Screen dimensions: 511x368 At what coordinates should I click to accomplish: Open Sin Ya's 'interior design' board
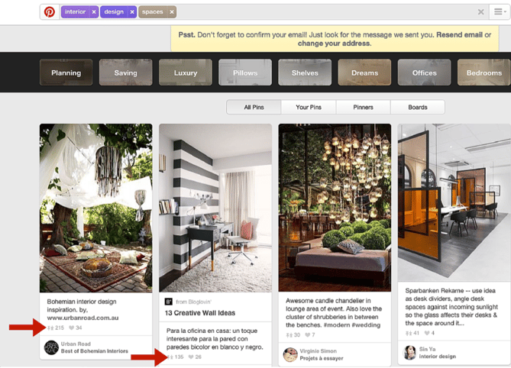pyautogui.click(x=438, y=357)
